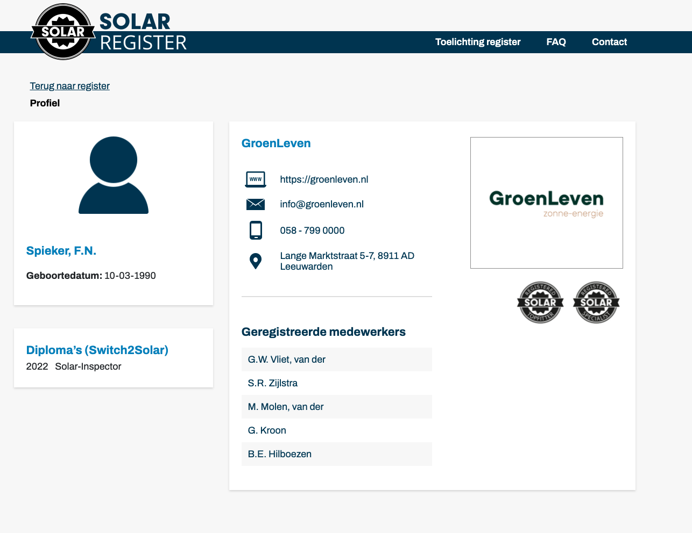Open the https://groenleven.nl website link
The width and height of the screenshot is (692, 533).
pyautogui.click(x=324, y=179)
